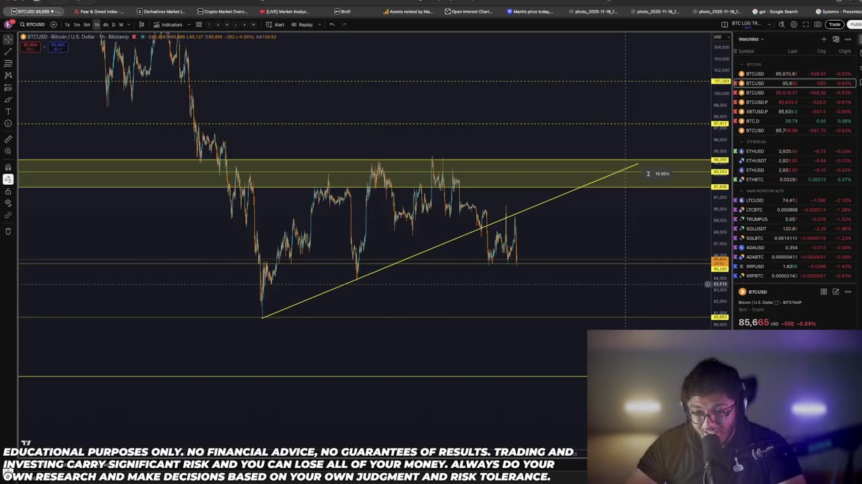Image resolution: width=862 pixels, height=484 pixels.
Task: Open the timeframe dropdown arrow
Action: 129,24
